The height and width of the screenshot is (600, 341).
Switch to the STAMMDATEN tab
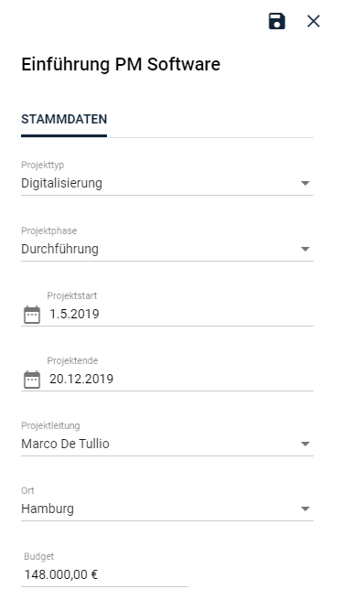(x=64, y=120)
